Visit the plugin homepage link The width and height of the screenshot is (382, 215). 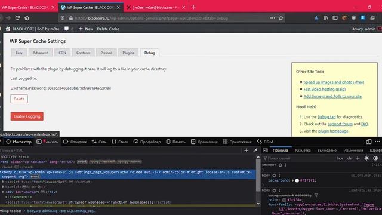[333, 131]
